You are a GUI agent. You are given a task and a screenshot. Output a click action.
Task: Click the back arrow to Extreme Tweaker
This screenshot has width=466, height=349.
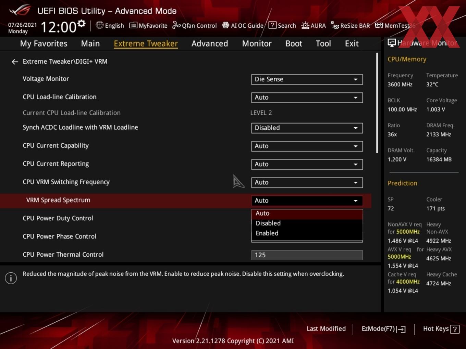pos(15,62)
